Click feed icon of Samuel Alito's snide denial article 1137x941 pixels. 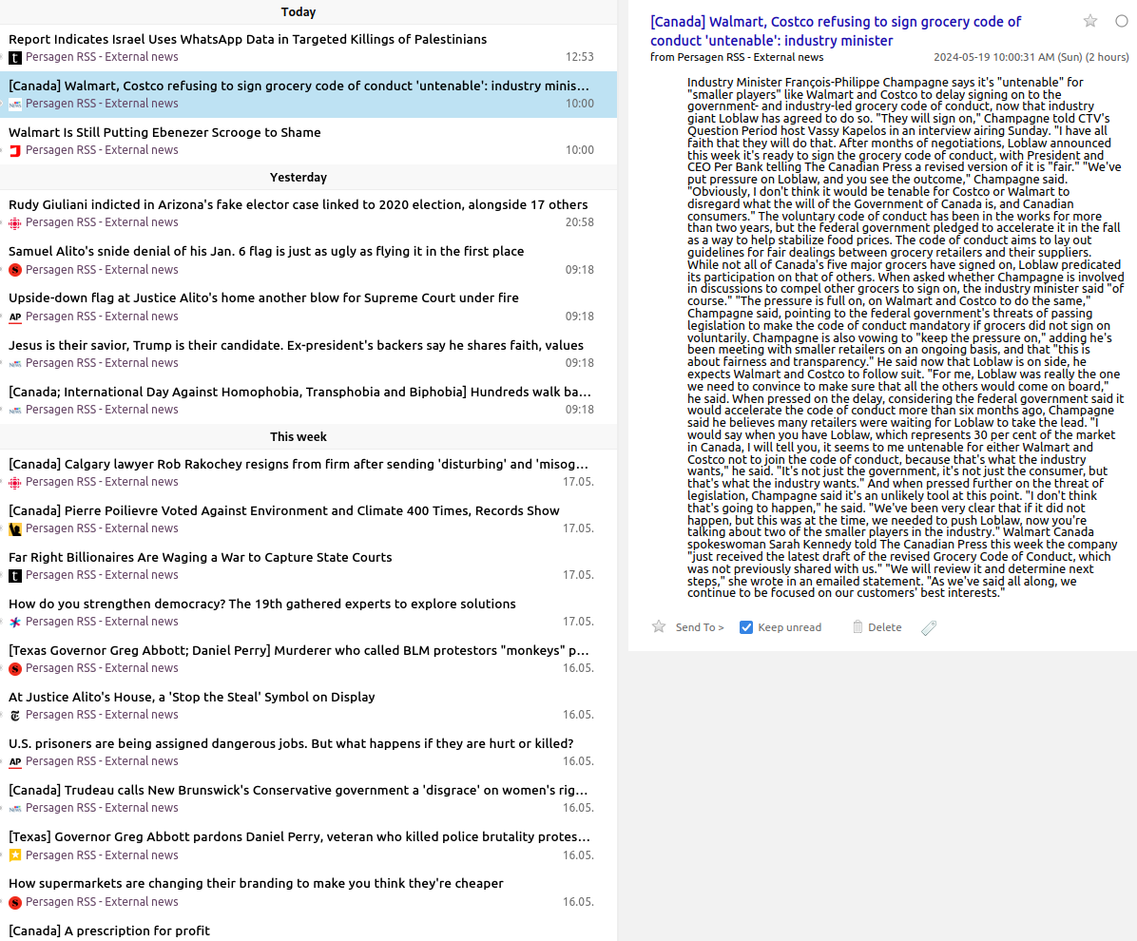(15, 270)
